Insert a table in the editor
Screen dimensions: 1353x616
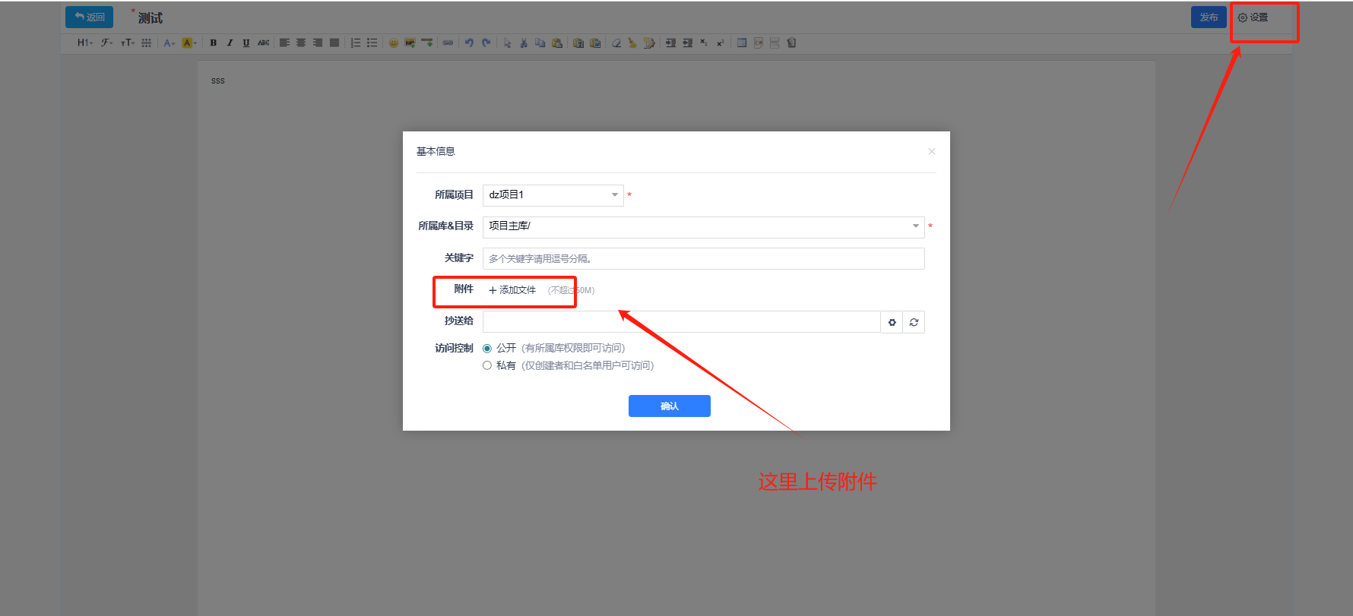[742, 43]
